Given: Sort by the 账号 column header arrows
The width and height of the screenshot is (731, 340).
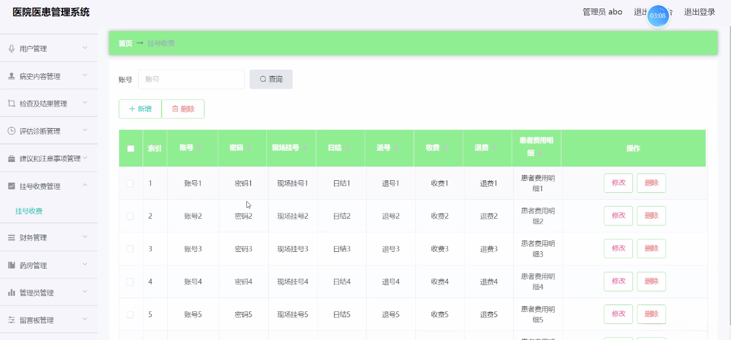Looking at the screenshot, I should tap(199, 148).
